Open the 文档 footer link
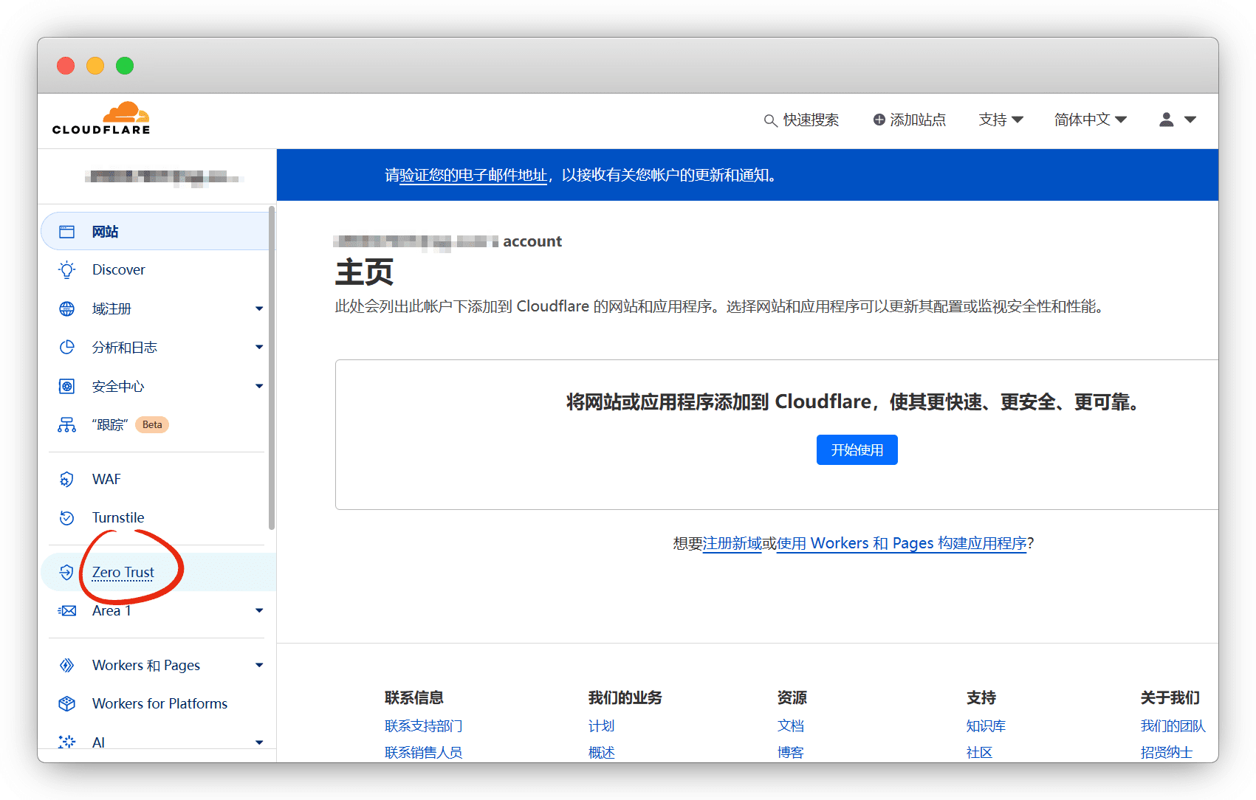 [790, 726]
